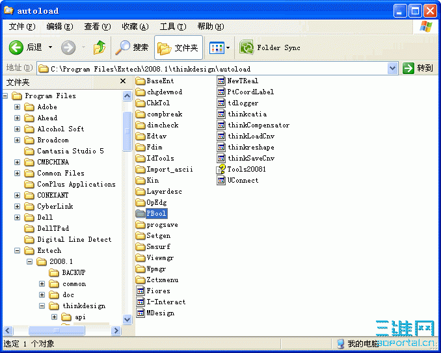Open the Edit menu (编辑)

click(x=60, y=27)
